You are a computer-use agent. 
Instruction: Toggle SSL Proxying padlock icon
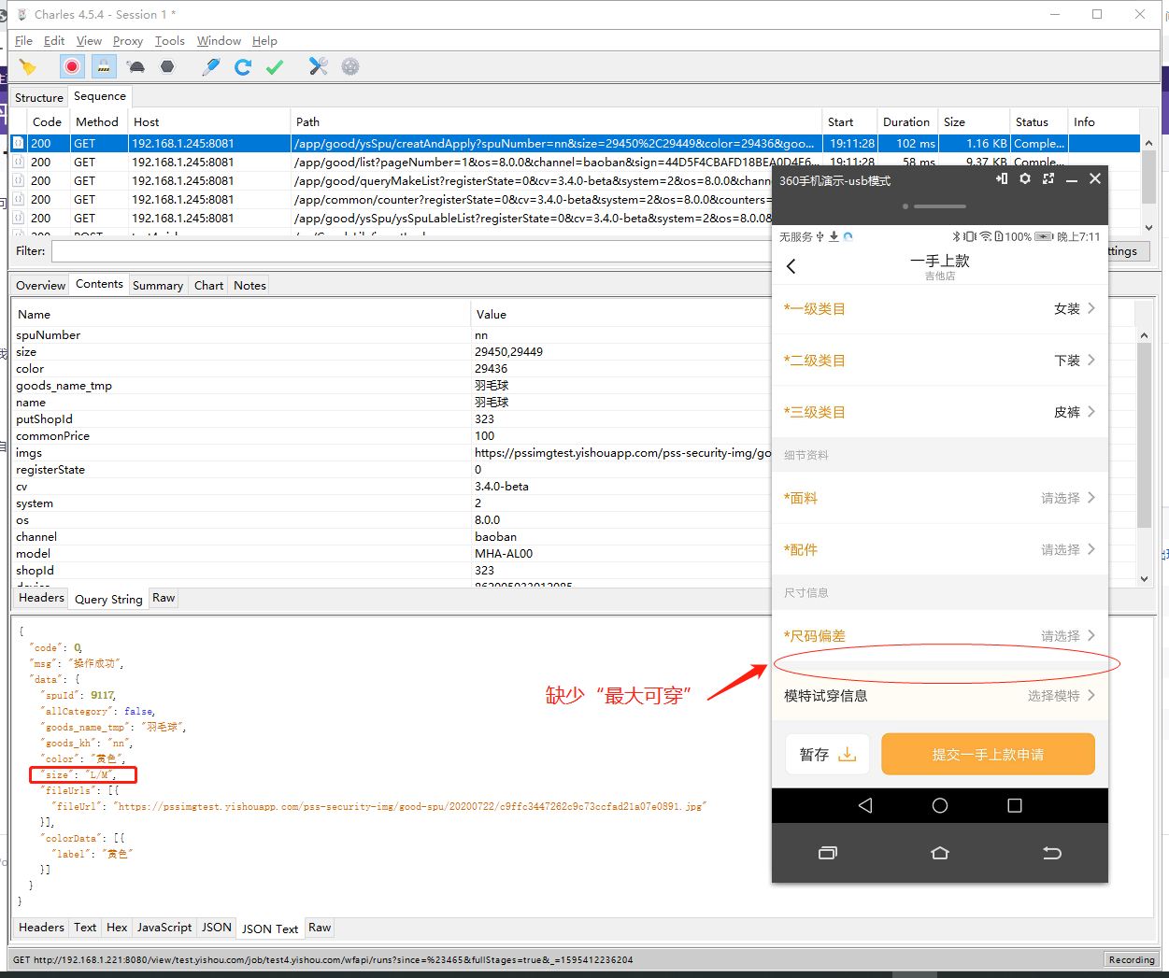(103, 66)
